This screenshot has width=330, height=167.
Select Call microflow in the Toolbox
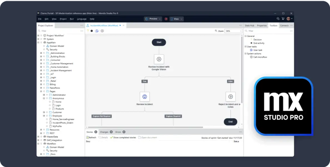[260, 57]
